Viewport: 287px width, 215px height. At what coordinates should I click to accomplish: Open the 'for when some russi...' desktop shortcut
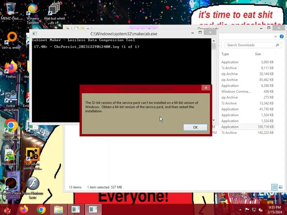tap(33, 159)
